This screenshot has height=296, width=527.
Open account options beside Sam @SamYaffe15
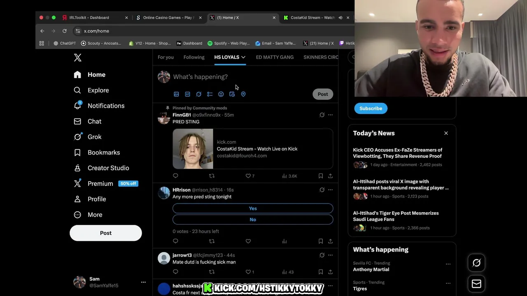143,282
